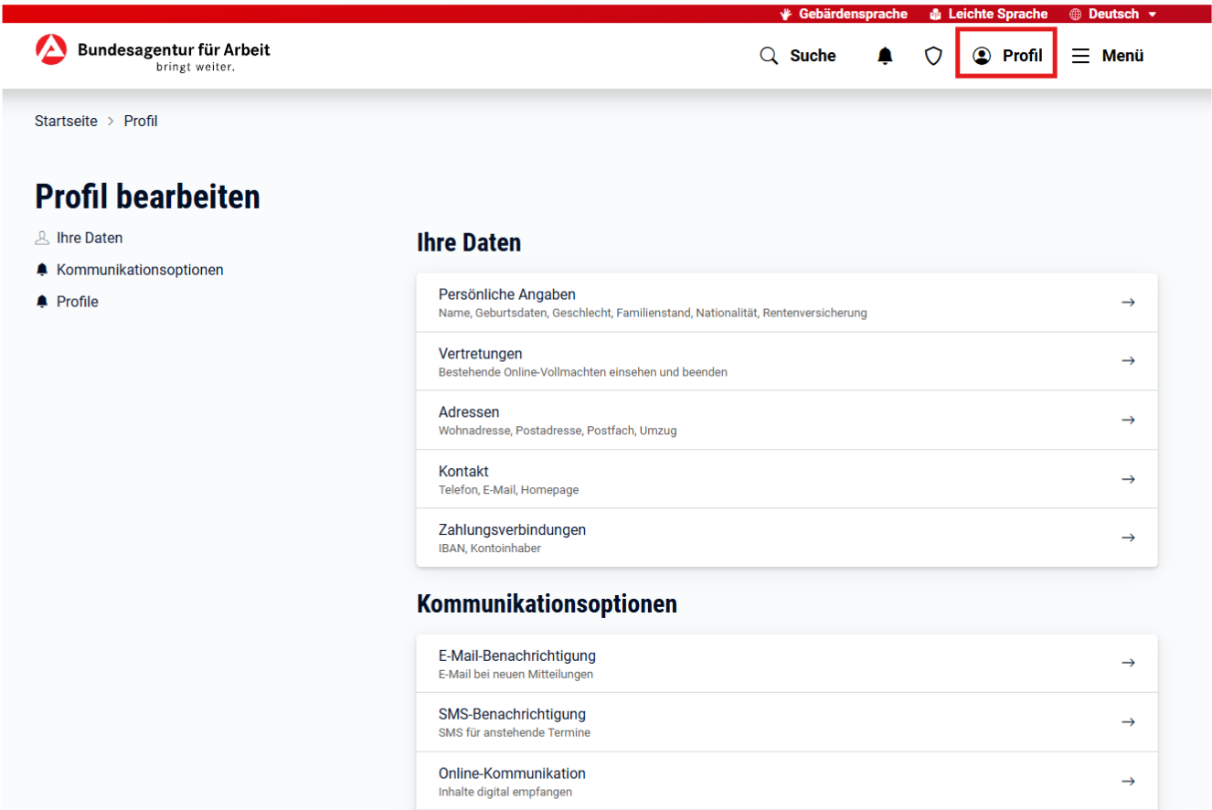Click the bell icon beside Kommunikationsoptionen
The height and width of the screenshot is (810, 1212).
tap(41, 270)
